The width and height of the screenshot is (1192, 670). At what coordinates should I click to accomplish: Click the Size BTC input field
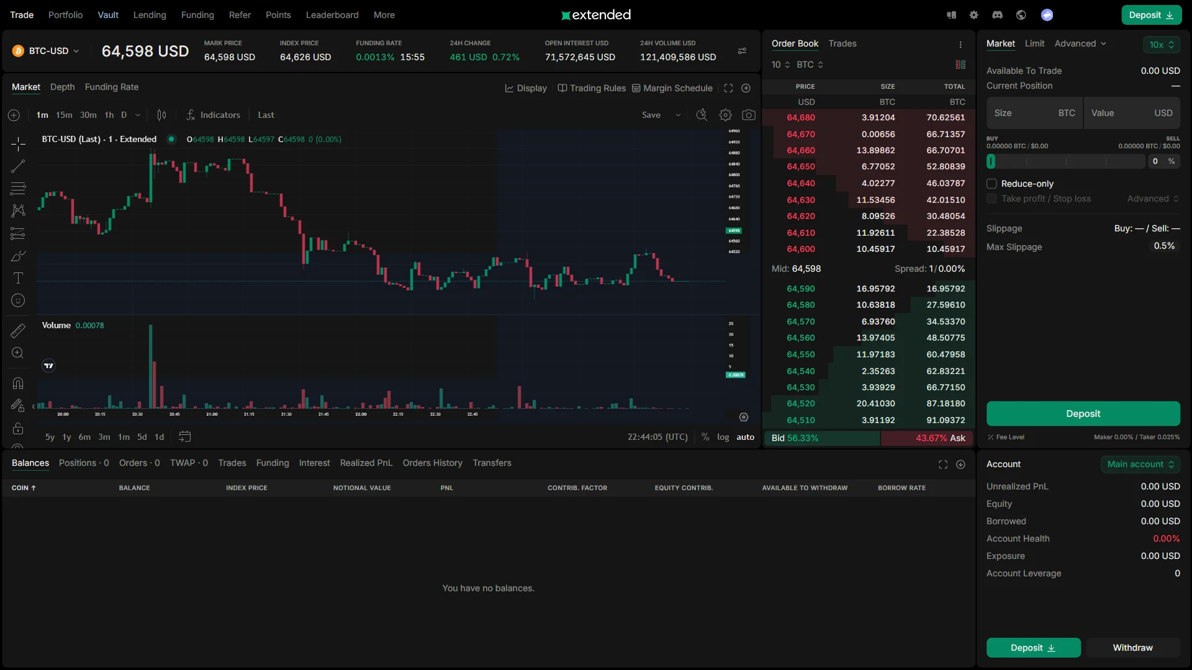pyautogui.click(x=1034, y=113)
